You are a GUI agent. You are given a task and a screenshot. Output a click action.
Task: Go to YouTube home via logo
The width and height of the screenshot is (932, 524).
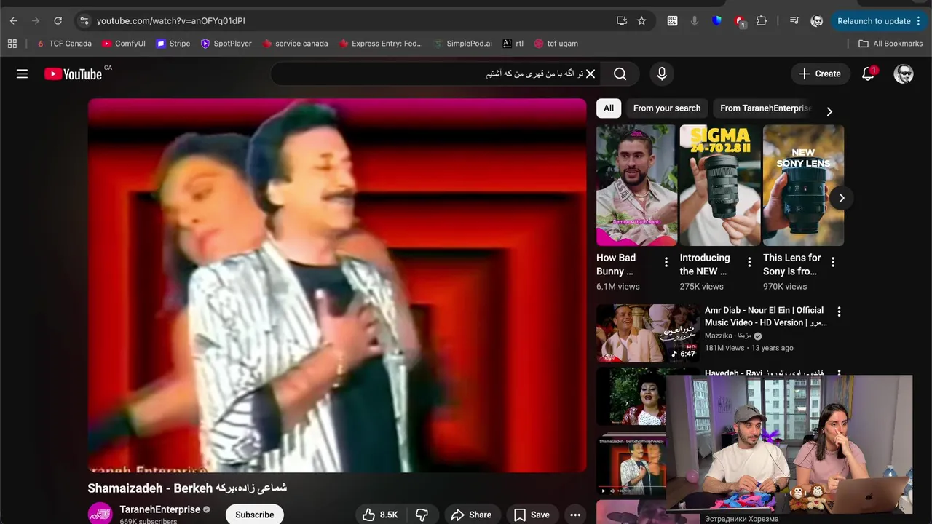[73, 74]
